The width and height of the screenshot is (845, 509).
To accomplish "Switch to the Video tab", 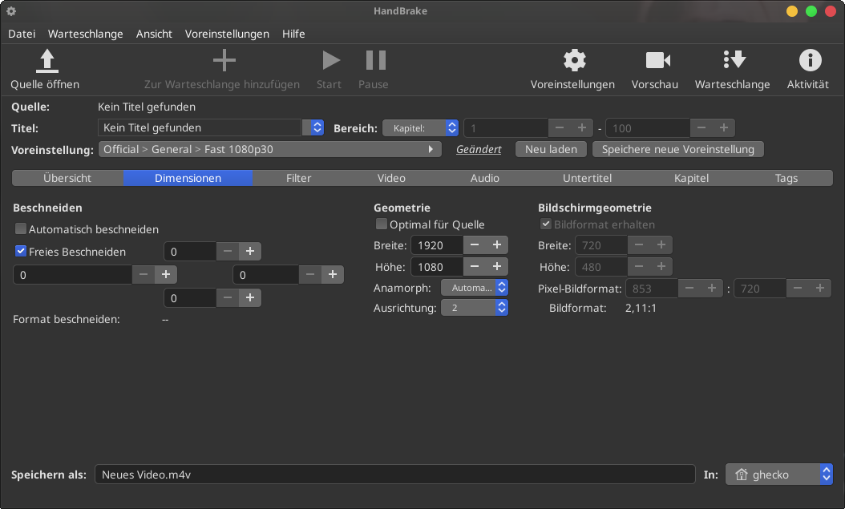I will pyautogui.click(x=391, y=178).
